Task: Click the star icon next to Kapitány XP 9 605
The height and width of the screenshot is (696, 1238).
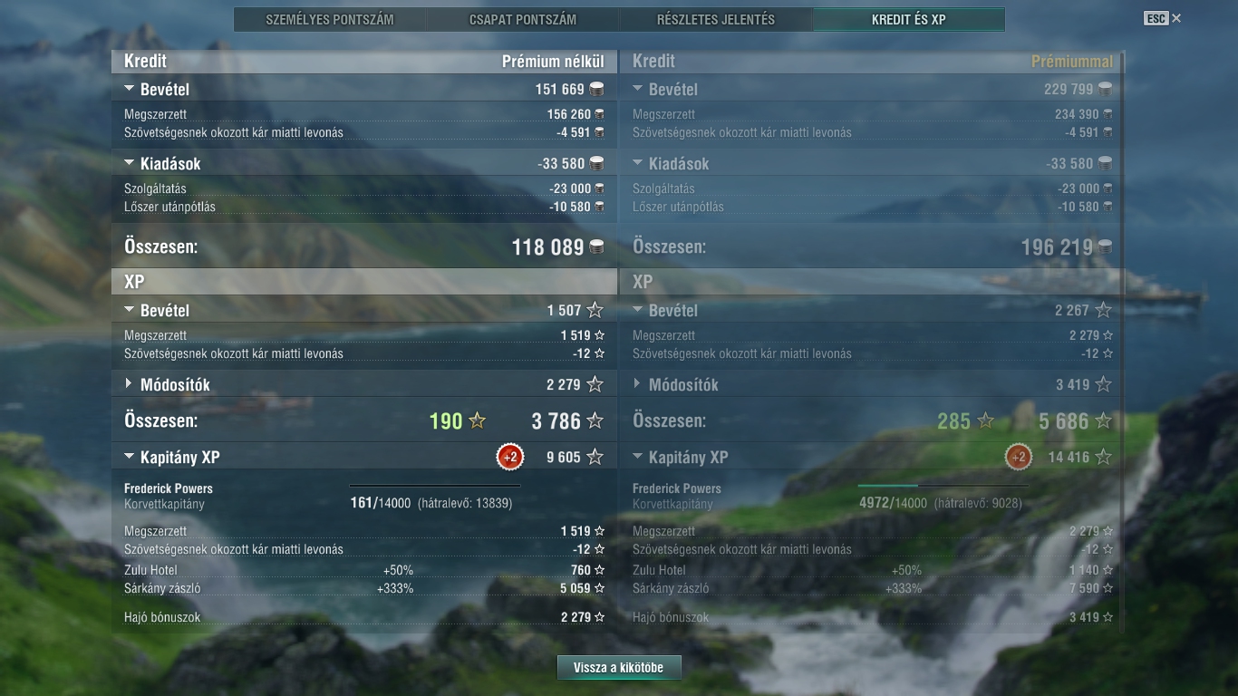Action: coord(595,457)
